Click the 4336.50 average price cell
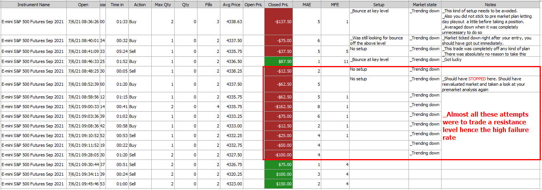The height and width of the screenshot is (190, 542). coord(232,61)
